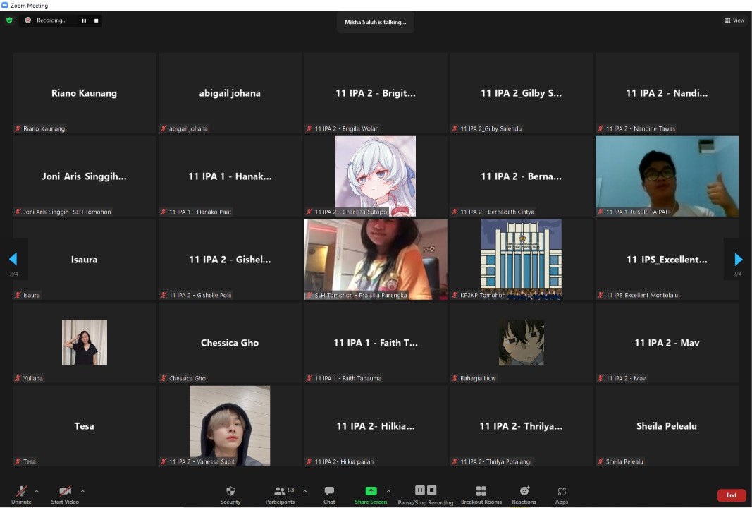Expand audio options arrow beside Unmute
This screenshot has width=752, height=508.
(37, 491)
